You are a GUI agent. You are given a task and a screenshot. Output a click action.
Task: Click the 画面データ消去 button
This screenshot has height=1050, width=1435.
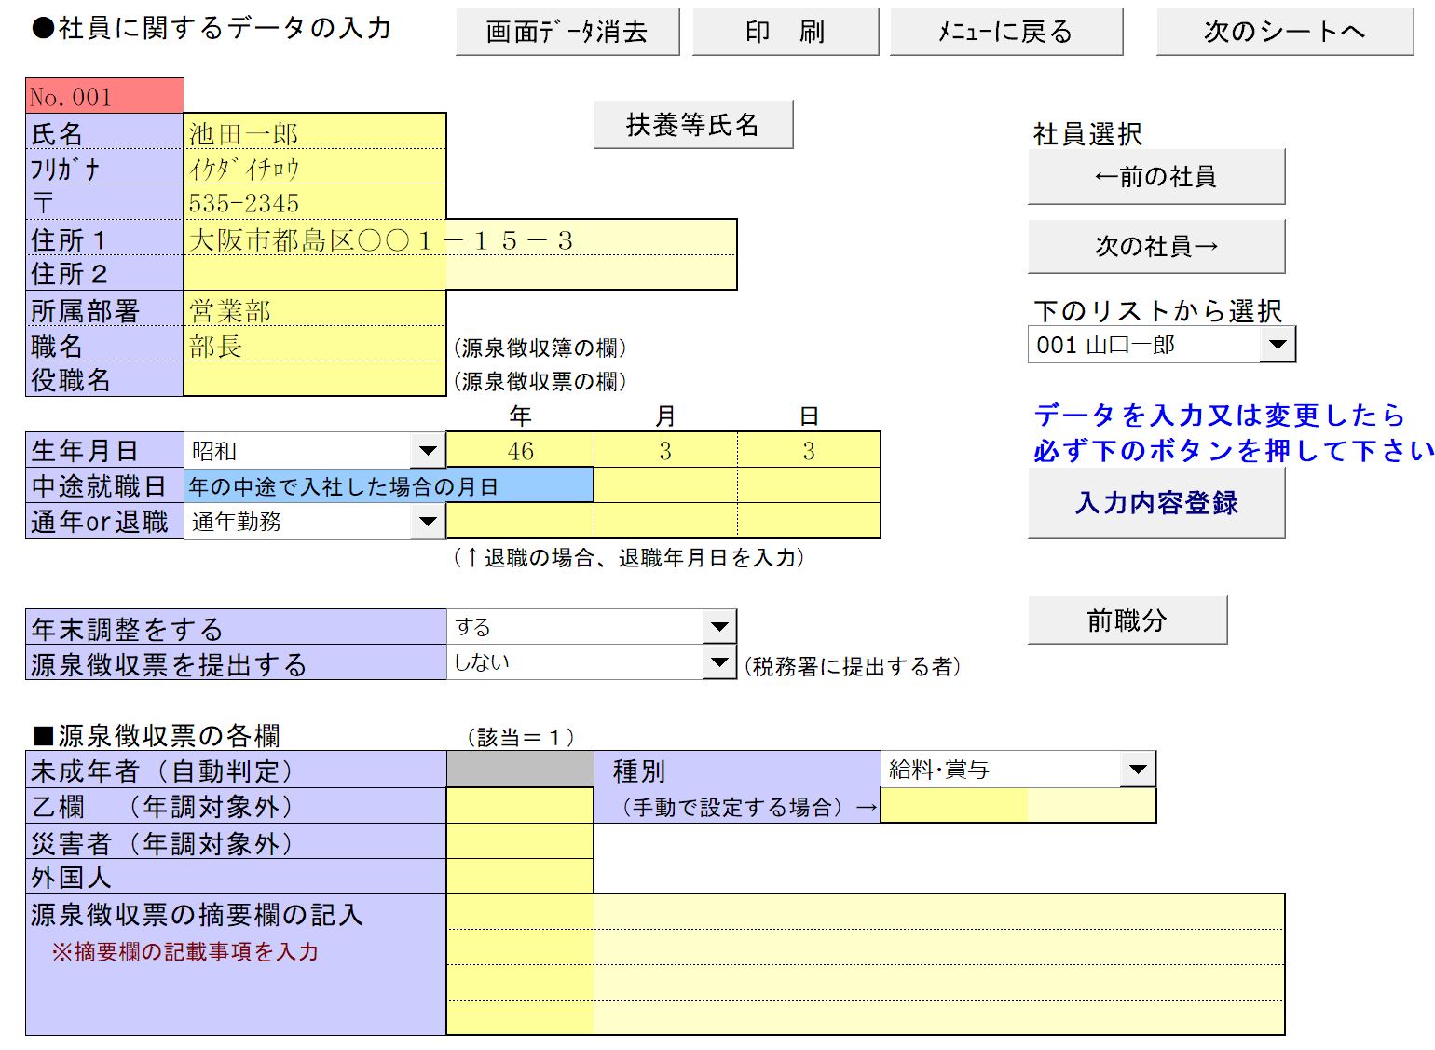567,33
